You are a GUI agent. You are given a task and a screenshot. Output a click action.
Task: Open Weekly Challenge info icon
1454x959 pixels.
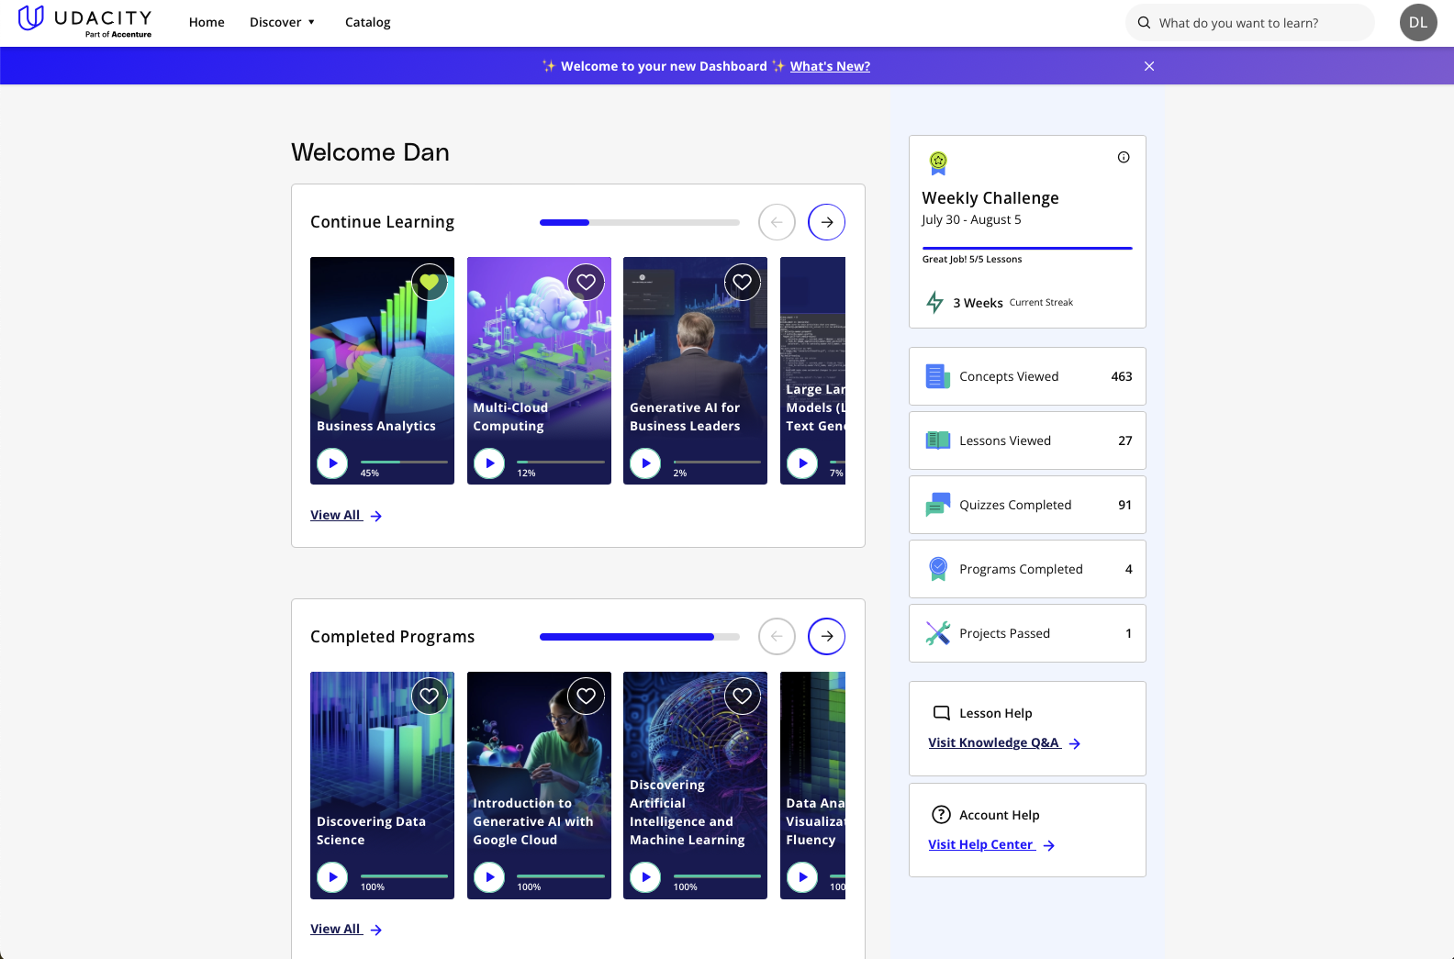(x=1124, y=157)
